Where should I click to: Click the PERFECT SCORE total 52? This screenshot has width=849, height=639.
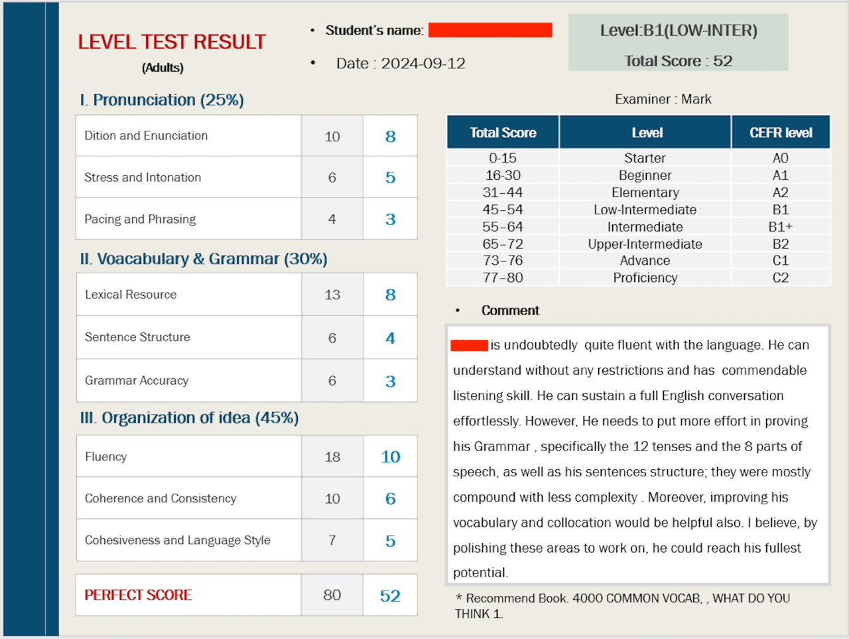pos(391,595)
